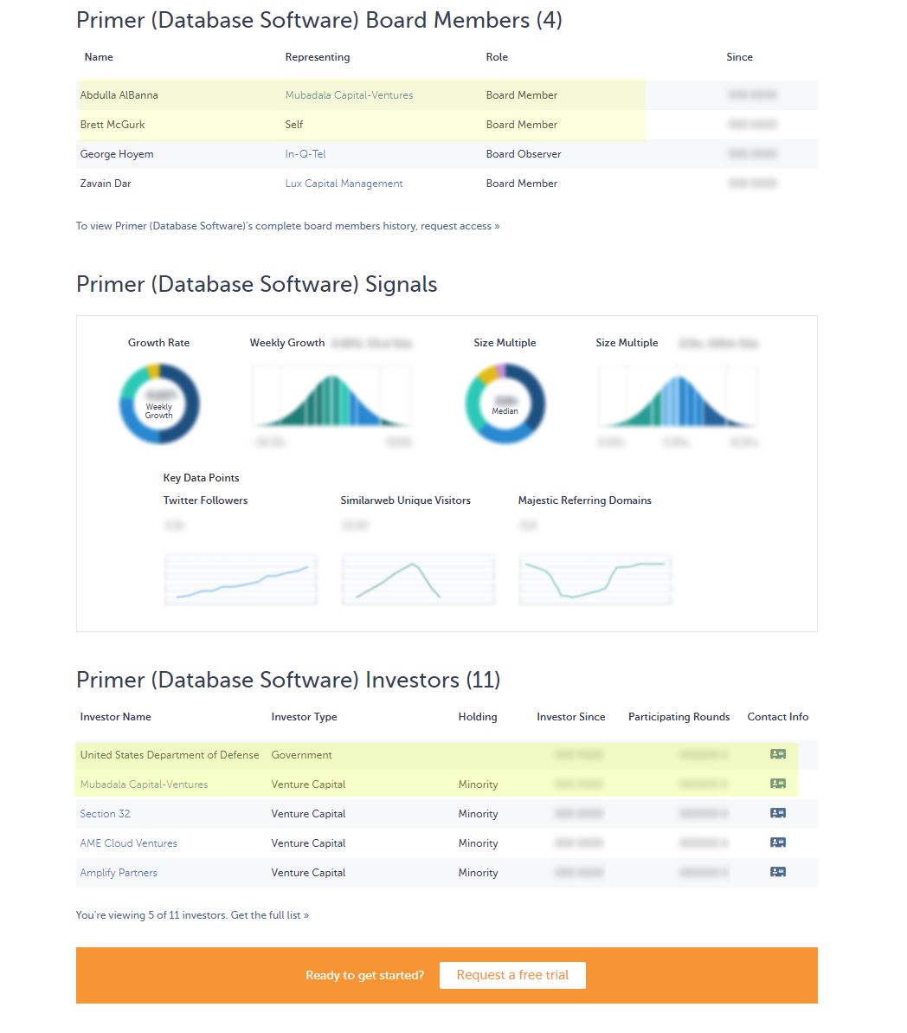Image resolution: width=907 pixels, height=1033 pixels.
Task: Click the Representing column header
Action: 318,57
